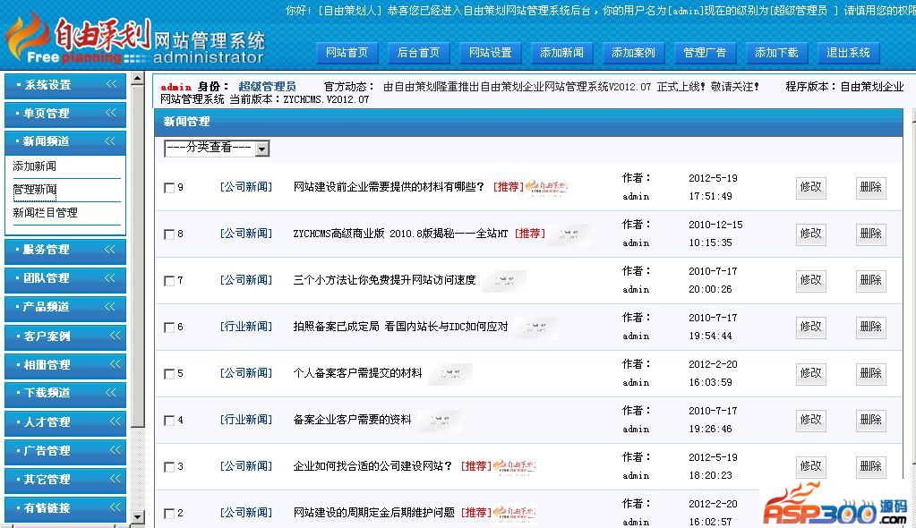Select the checkbox for news item 4
This screenshot has height=528, width=916.
coord(169,421)
